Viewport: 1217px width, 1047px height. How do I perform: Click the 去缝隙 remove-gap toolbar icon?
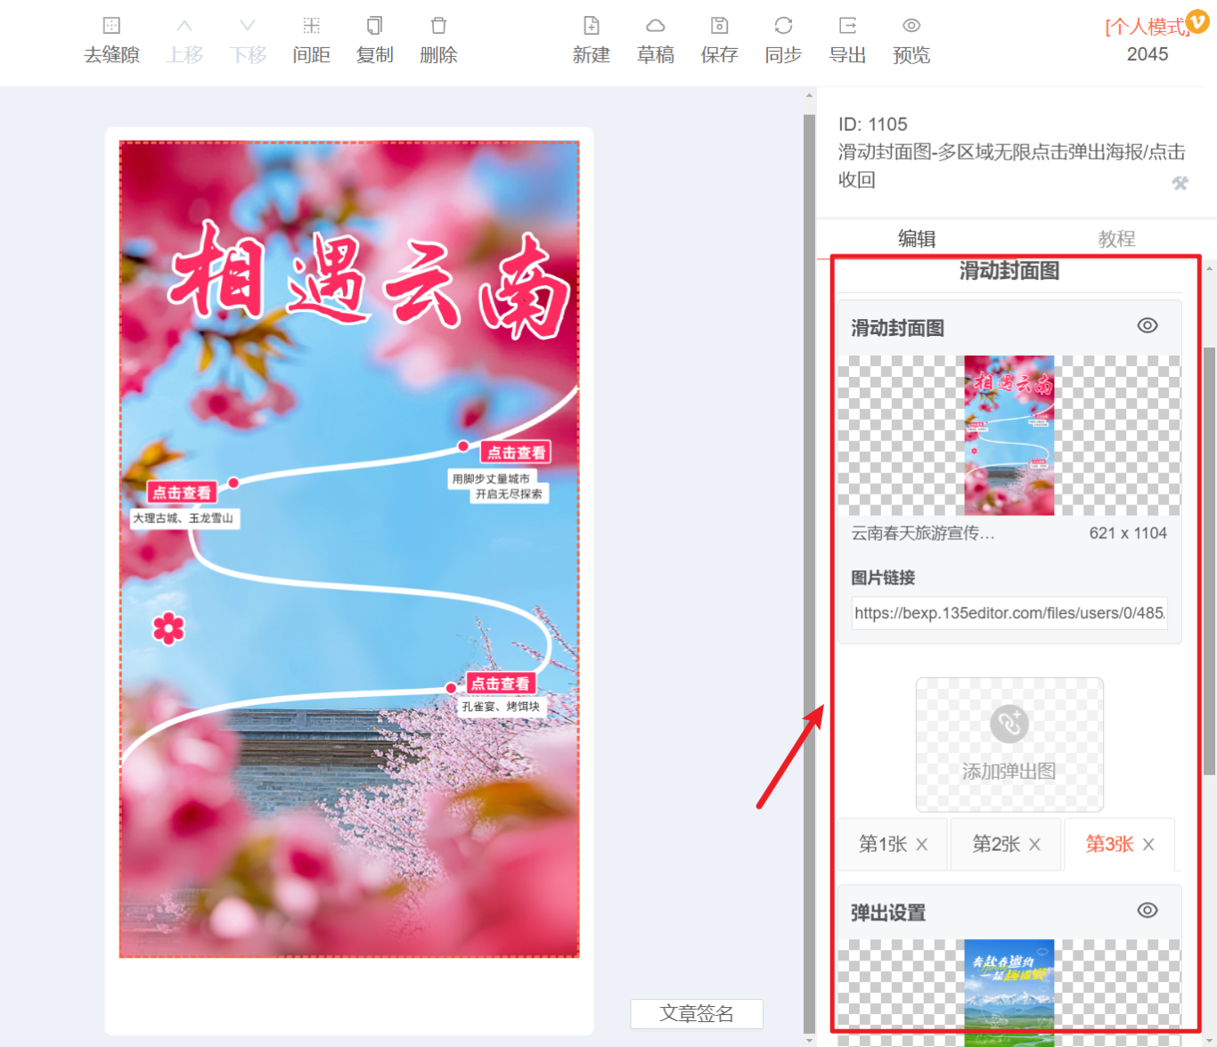click(111, 26)
